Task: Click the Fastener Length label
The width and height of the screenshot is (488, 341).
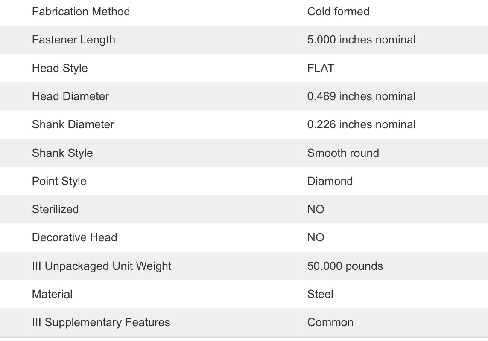Action: (x=73, y=40)
